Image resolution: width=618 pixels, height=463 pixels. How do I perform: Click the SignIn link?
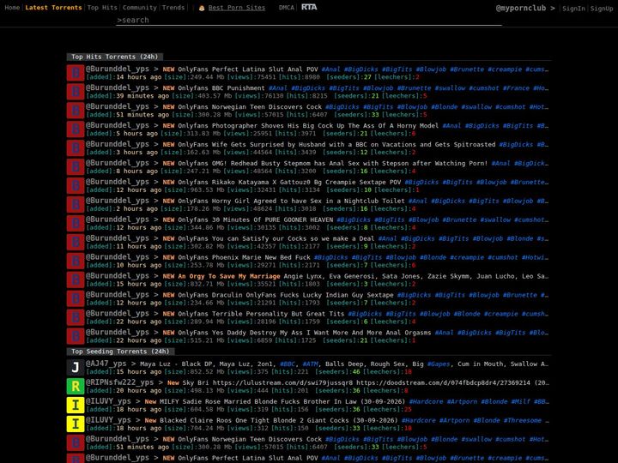[x=573, y=9]
